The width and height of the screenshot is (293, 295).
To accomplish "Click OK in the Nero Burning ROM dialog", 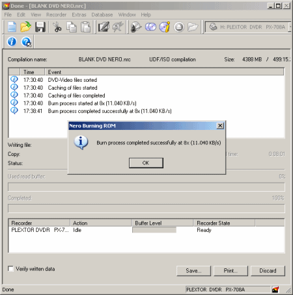I will 146,163.
